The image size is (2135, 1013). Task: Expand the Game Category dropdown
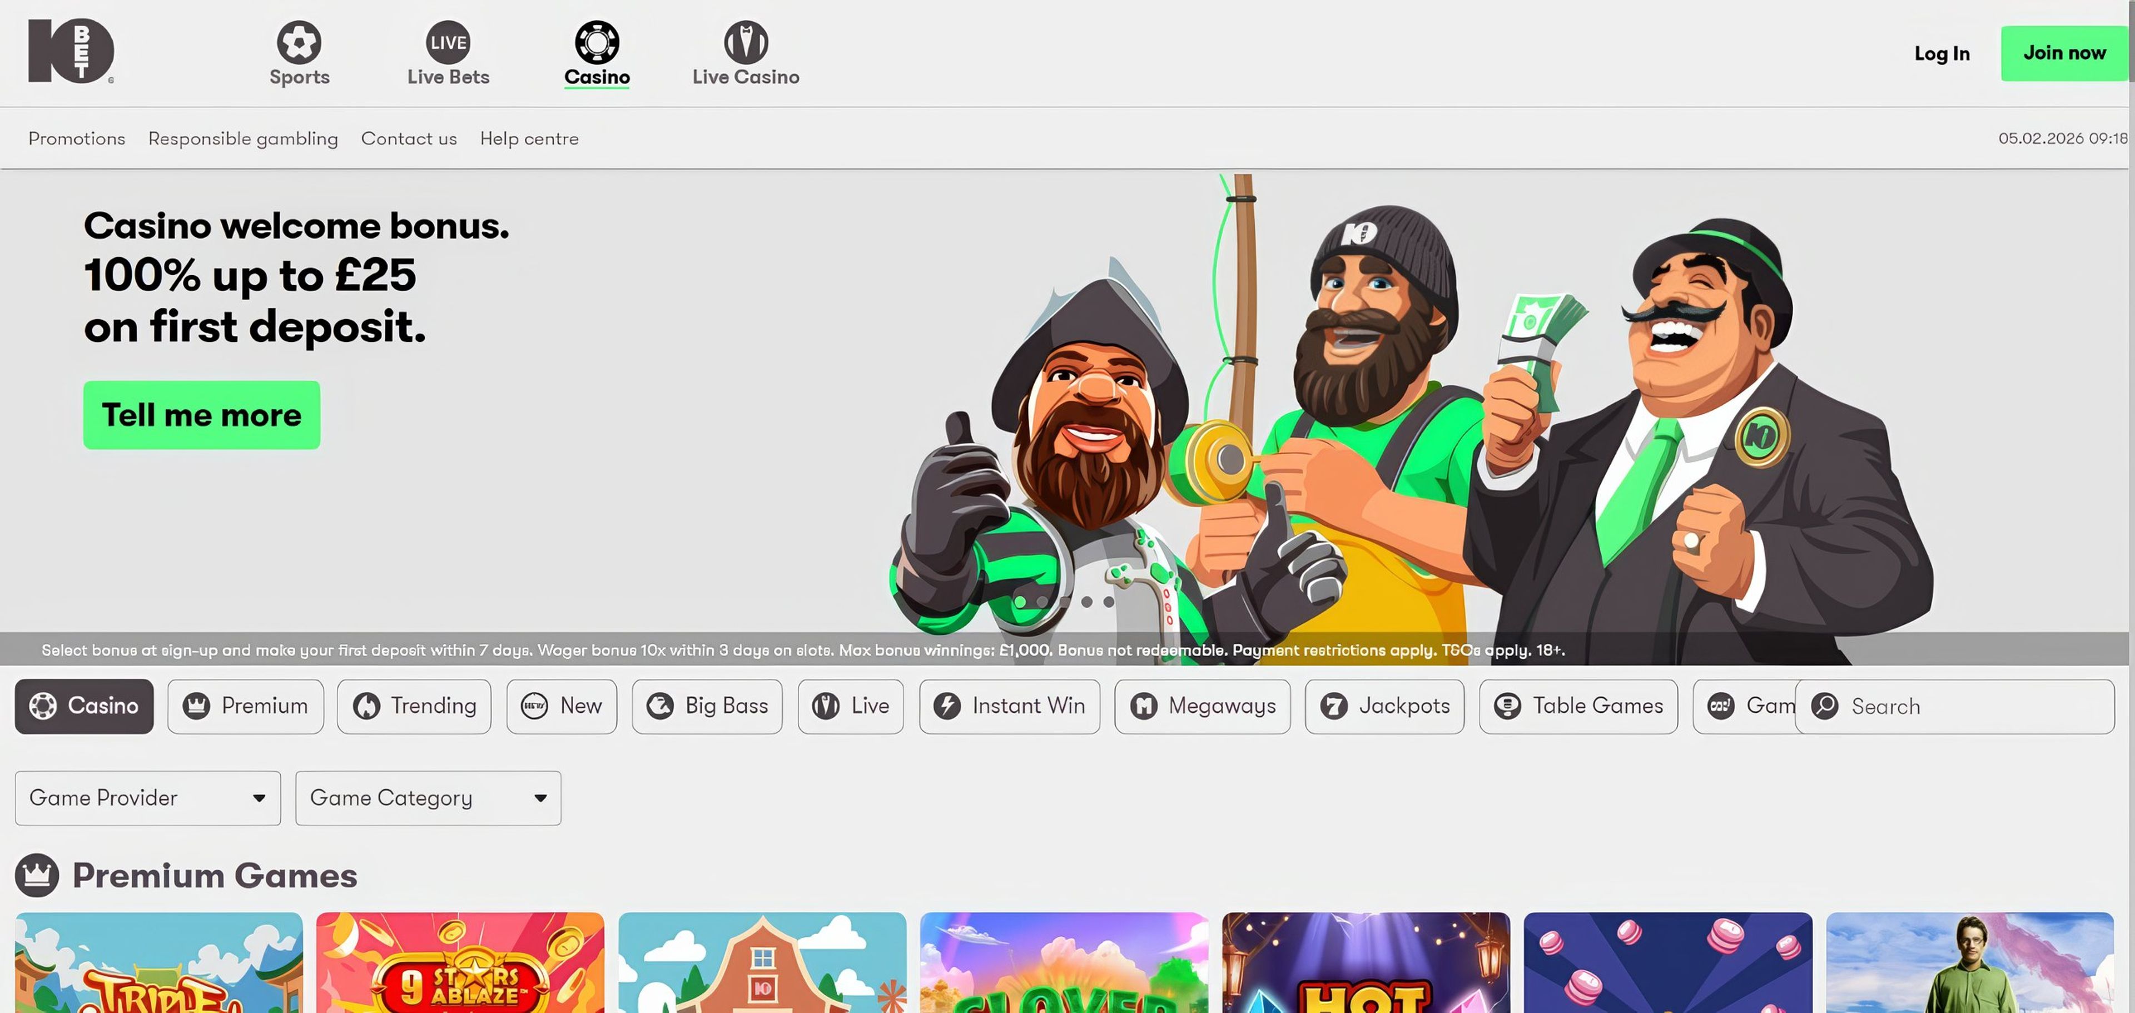click(428, 797)
